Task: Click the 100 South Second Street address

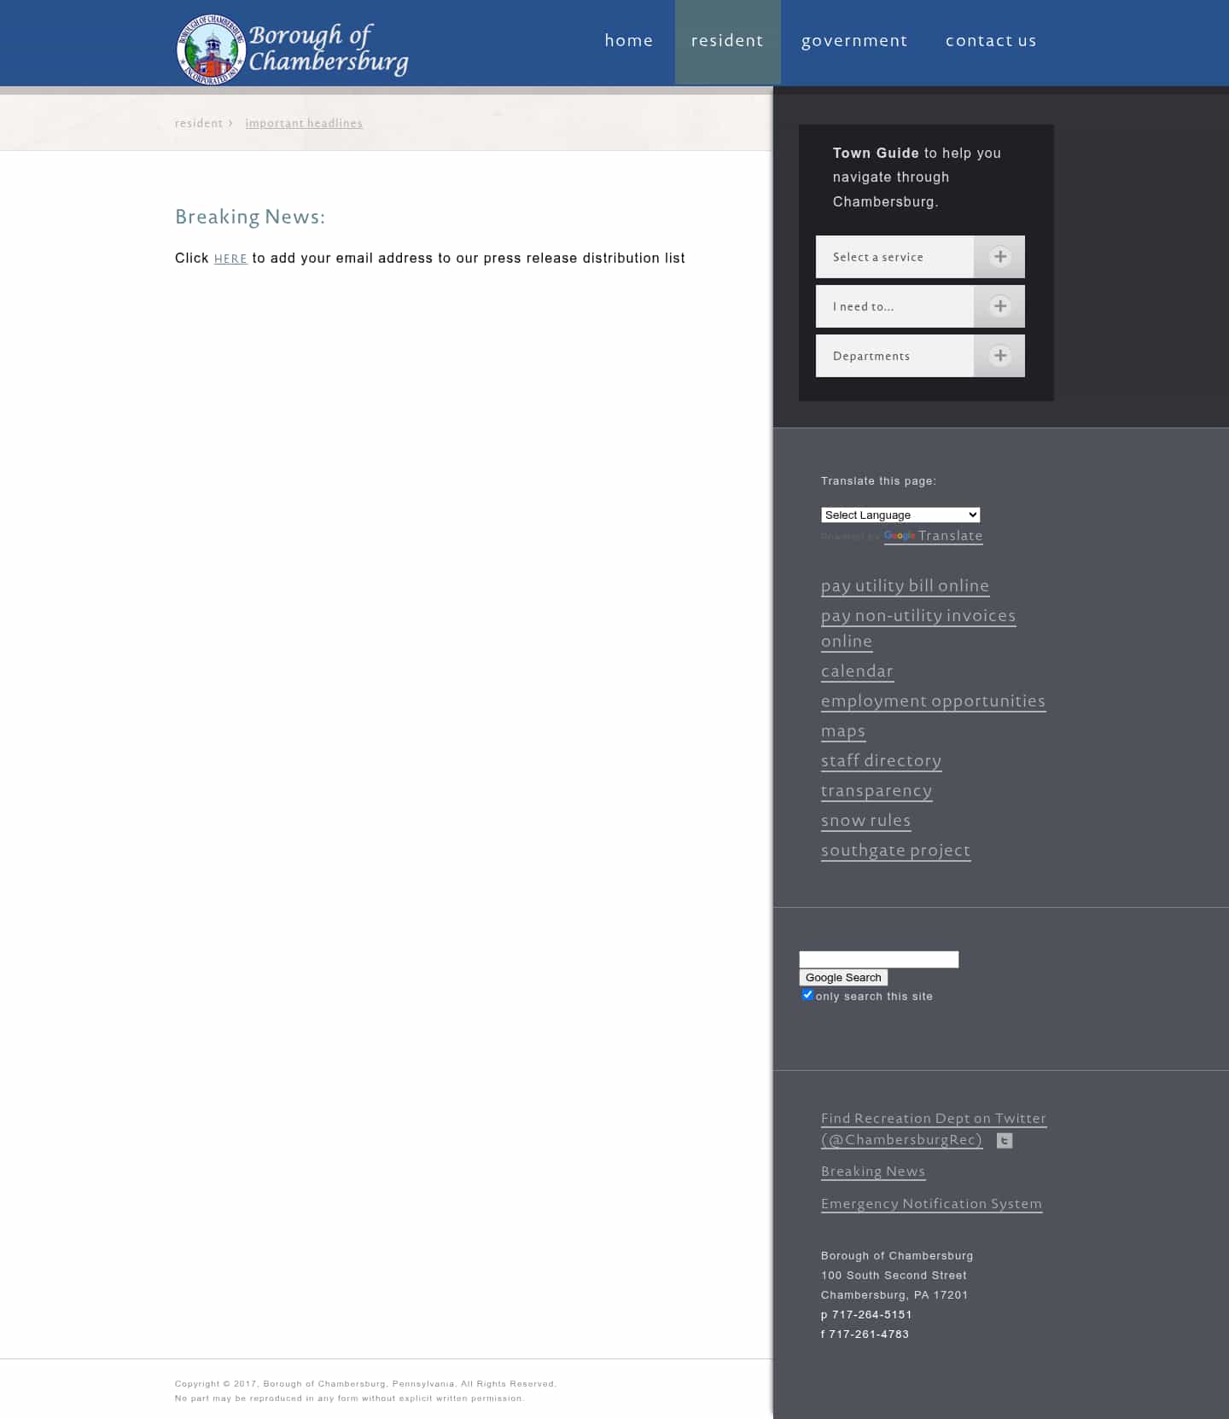Action: click(x=894, y=1276)
